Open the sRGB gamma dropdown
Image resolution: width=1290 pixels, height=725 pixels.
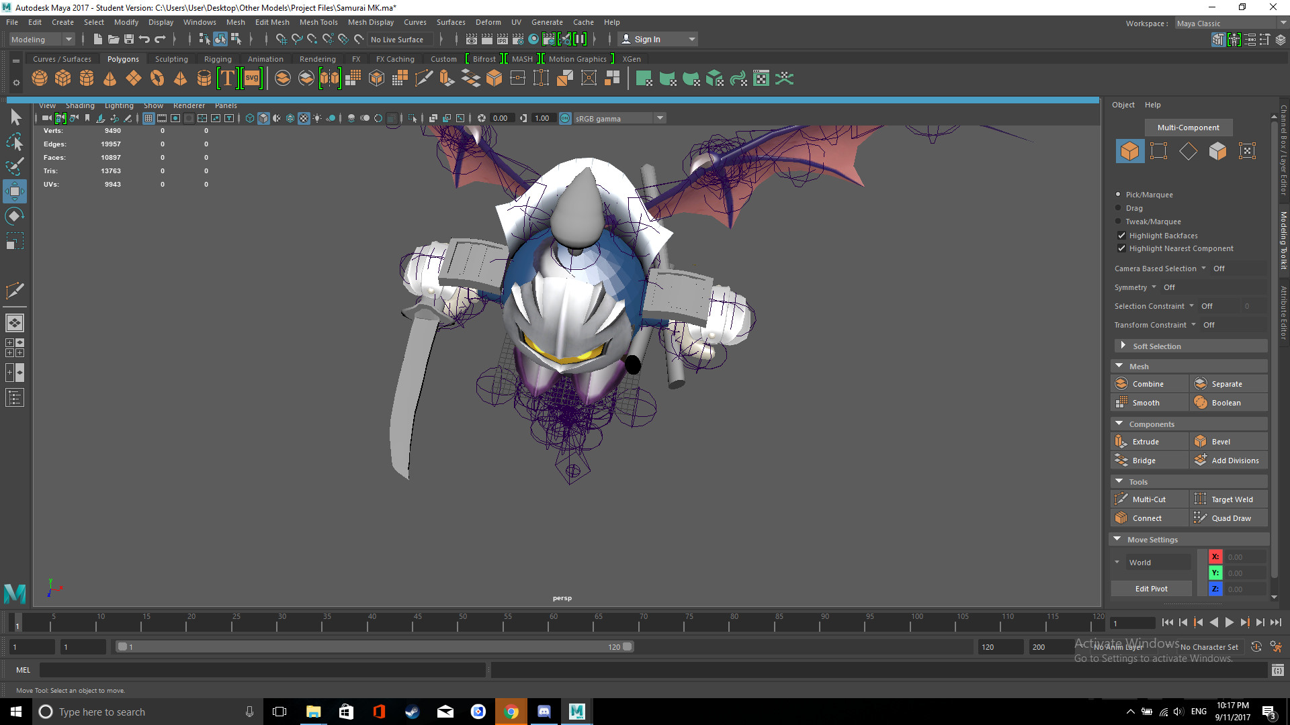coord(660,118)
